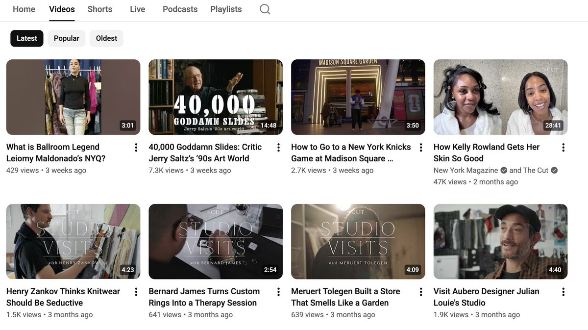
Task: Sort videos by Latest
Action: (x=27, y=38)
